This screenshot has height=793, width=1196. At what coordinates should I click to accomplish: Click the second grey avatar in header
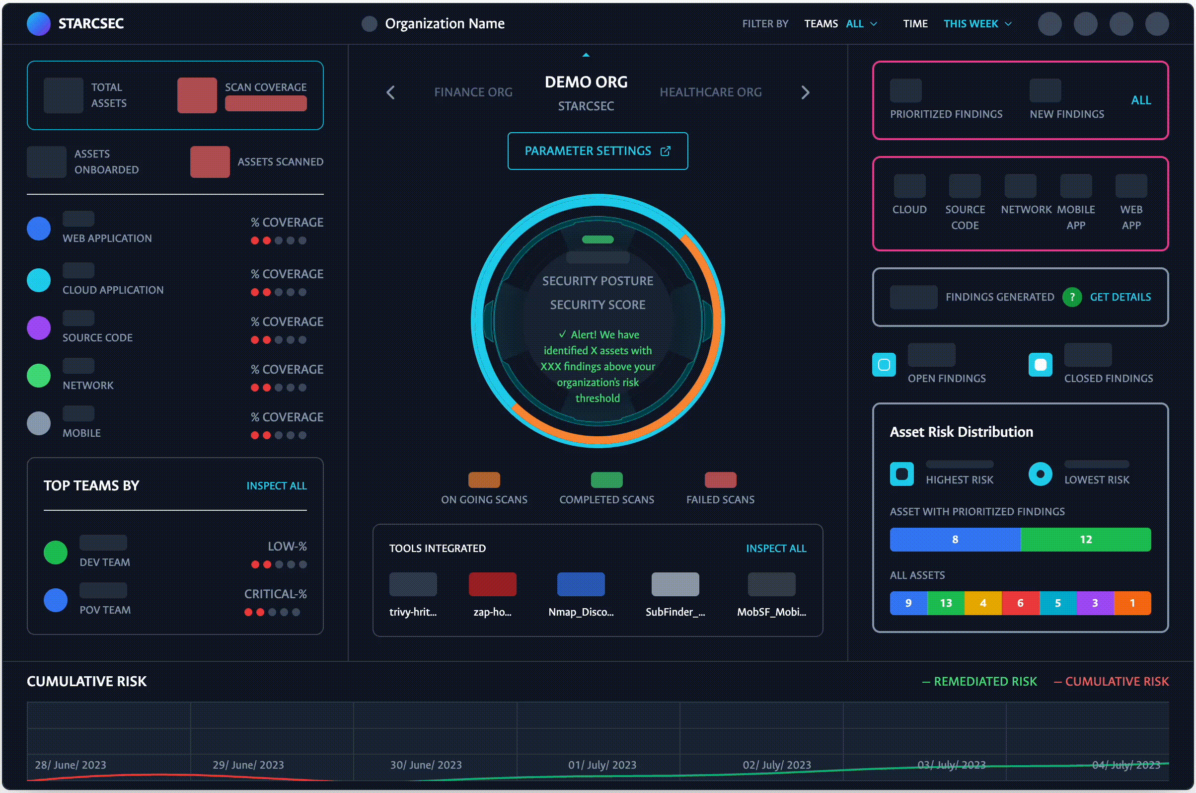tap(1085, 24)
